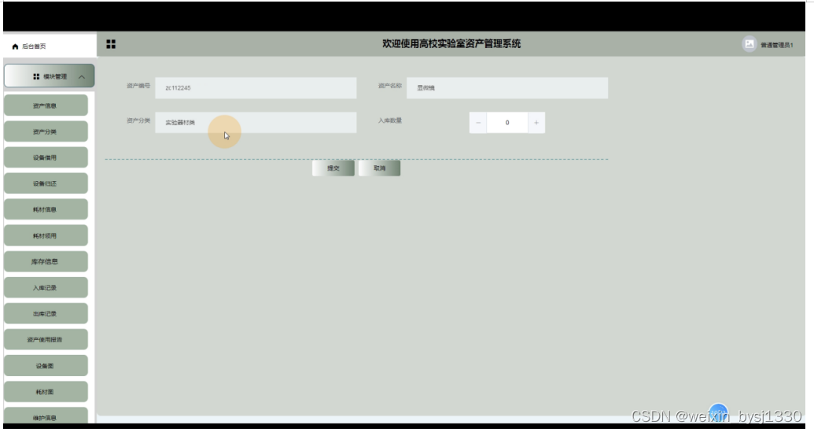Focus the 资产编号 field containing zc112245
814x432 pixels.
click(256, 88)
